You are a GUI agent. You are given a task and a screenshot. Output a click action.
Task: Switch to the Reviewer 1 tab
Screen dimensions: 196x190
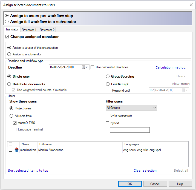point(29,30)
